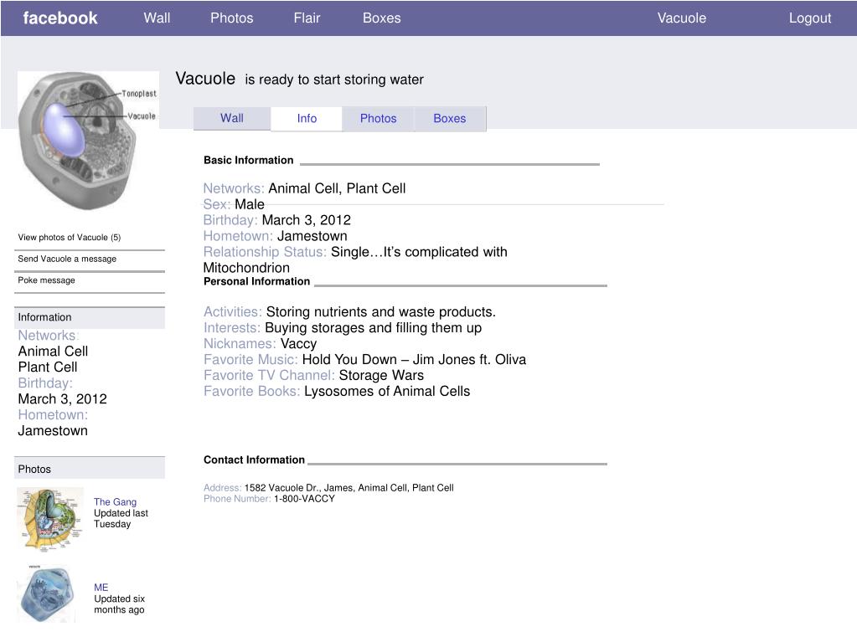Viewport: 857px width, 642px height.
Task: Click the sidebar Photos panel header
Action: (x=90, y=469)
